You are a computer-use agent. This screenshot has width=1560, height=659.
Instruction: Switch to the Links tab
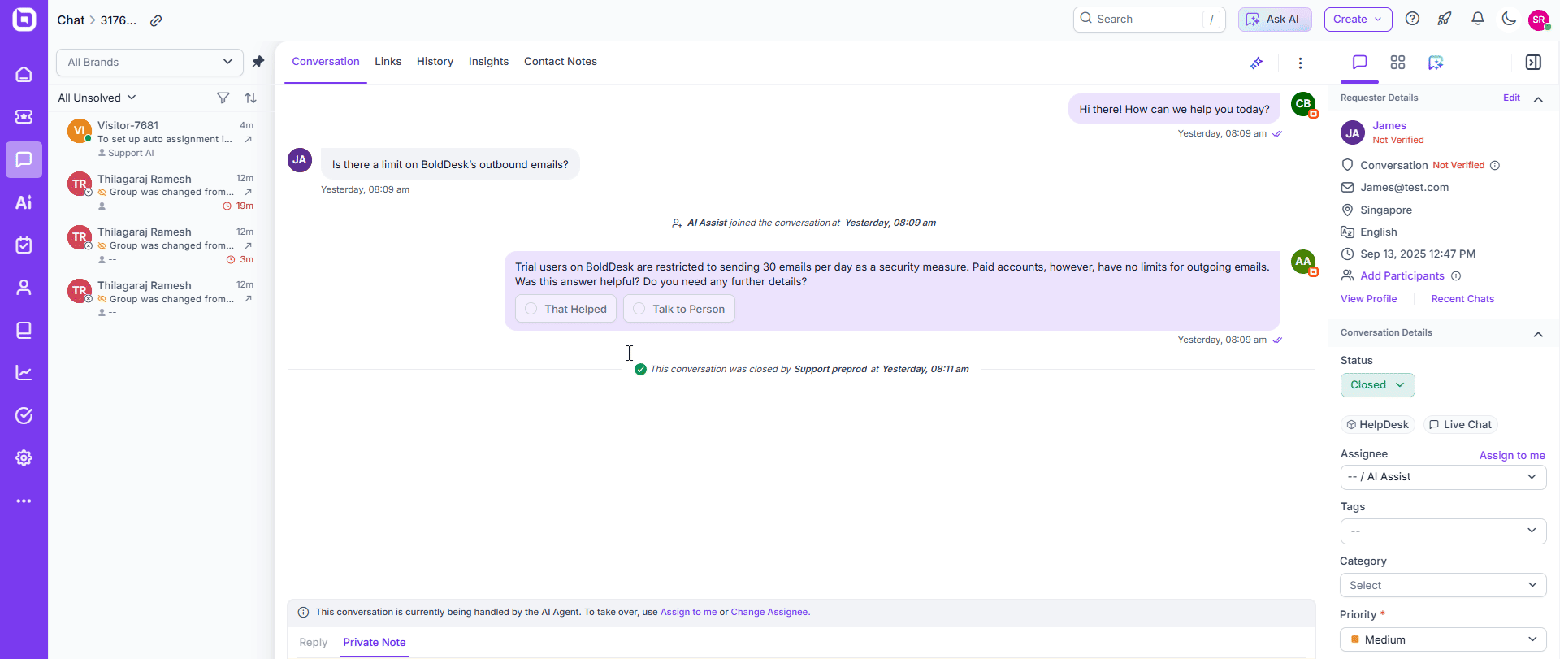[x=388, y=62]
